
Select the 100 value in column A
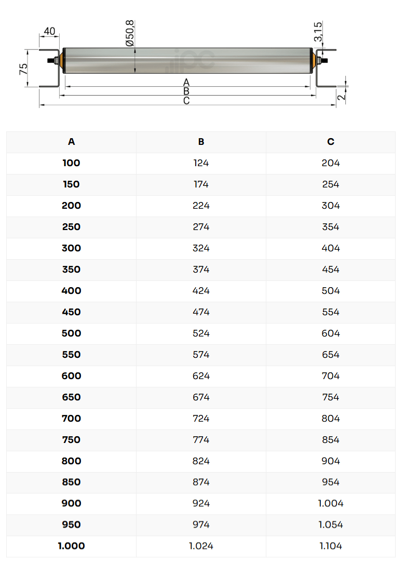pos(71,163)
